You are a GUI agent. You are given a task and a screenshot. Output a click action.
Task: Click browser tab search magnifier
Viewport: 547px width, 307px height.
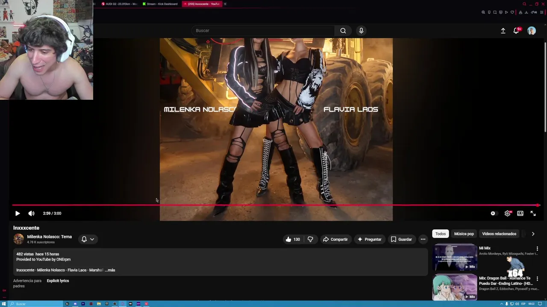point(524,4)
